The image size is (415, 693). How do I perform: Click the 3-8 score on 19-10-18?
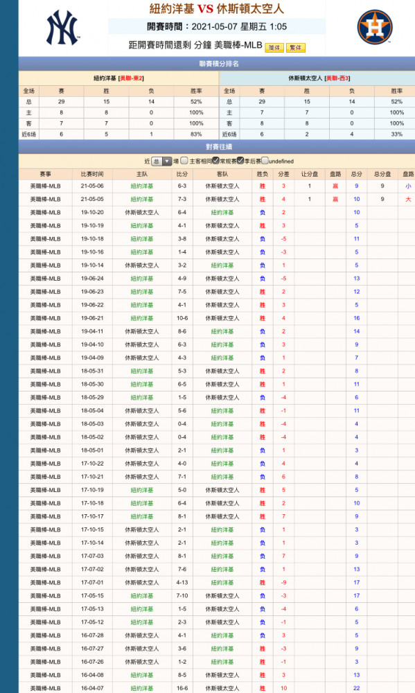pyautogui.click(x=182, y=239)
